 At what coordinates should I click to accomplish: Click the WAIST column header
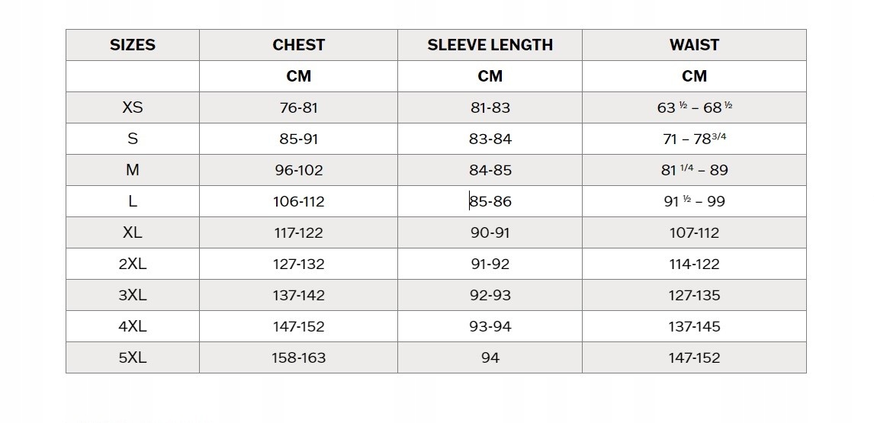694,45
